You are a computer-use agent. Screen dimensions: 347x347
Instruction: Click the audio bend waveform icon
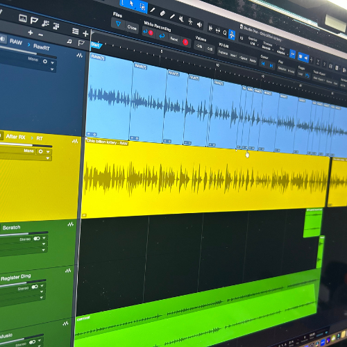(218, 31)
